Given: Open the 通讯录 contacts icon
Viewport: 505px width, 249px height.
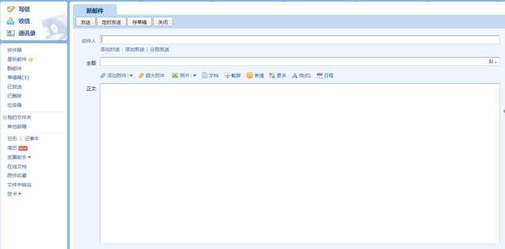Looking at the screenshot, I should 11,33.
